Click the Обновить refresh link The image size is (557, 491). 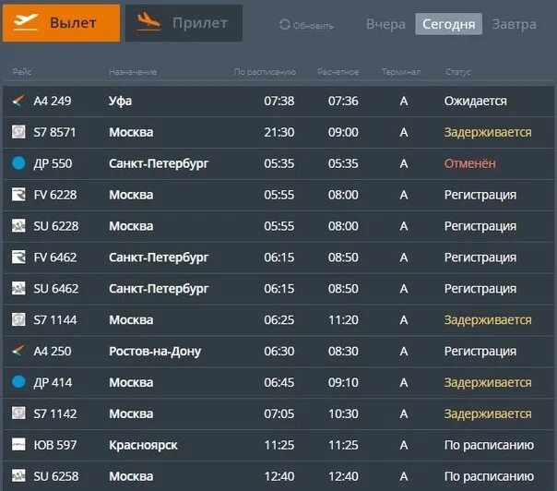tap(314, 26)
